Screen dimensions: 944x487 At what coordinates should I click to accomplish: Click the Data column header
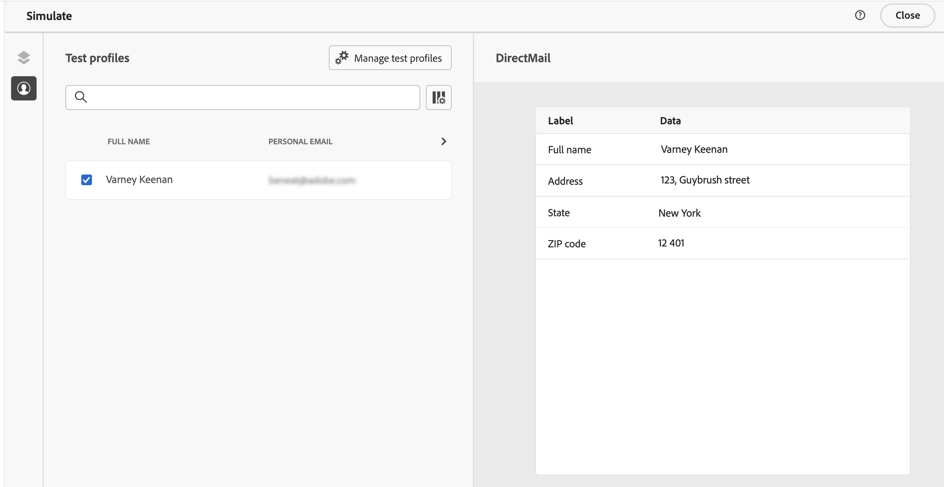(x=670, y=121)
